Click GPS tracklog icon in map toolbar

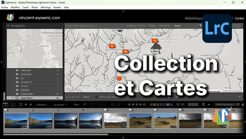(177, 97)
